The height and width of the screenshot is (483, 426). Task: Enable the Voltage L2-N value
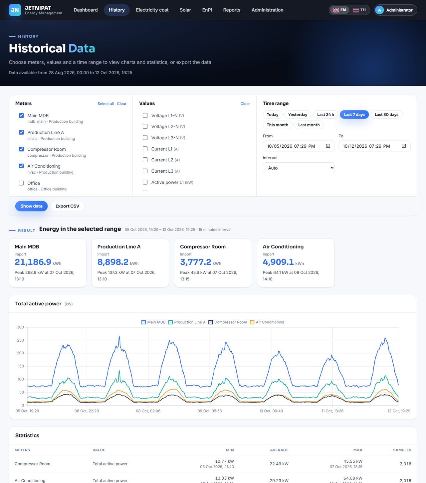[145, 126]
